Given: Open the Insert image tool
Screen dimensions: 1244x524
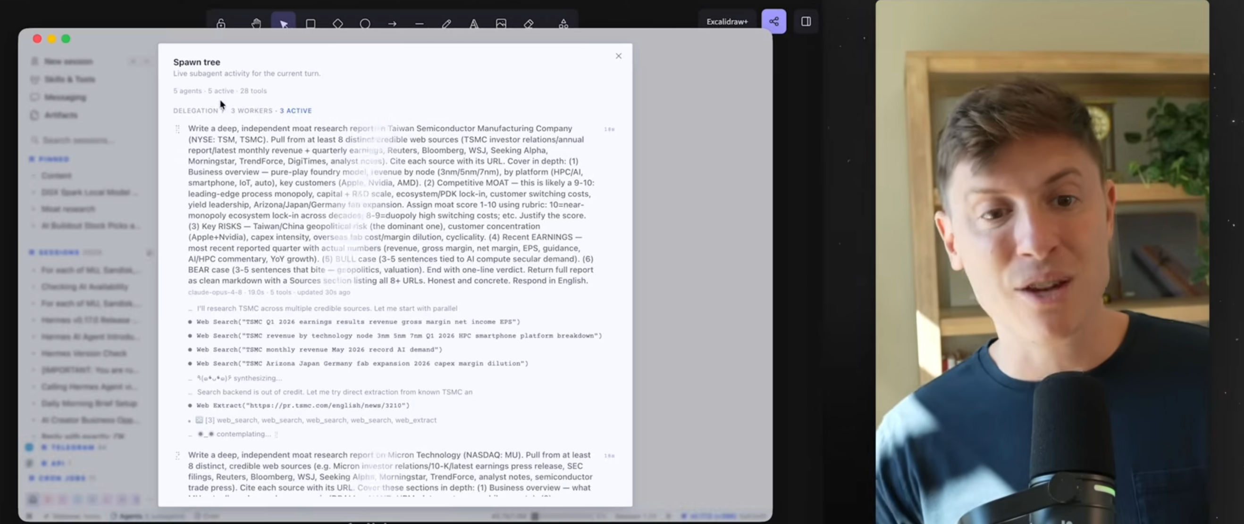Looking at the screenshot, I should (x=501, y=23).
